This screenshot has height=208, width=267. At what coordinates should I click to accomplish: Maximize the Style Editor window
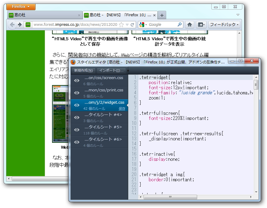[x=241, y=61]
